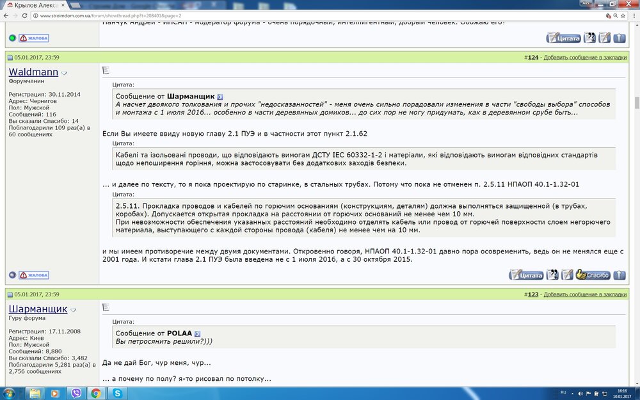This screenshot has width=640, height=400.
Task: Click document icon atop Waldmann's message body
Action: pos(106,70)
